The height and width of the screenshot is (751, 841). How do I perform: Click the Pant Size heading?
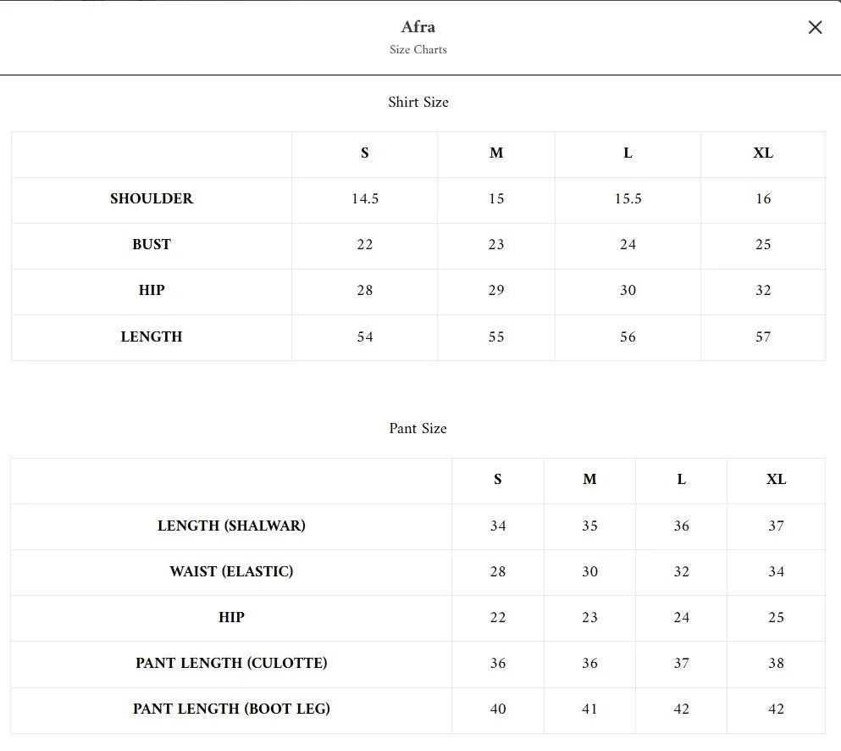[x=418, y=428]
